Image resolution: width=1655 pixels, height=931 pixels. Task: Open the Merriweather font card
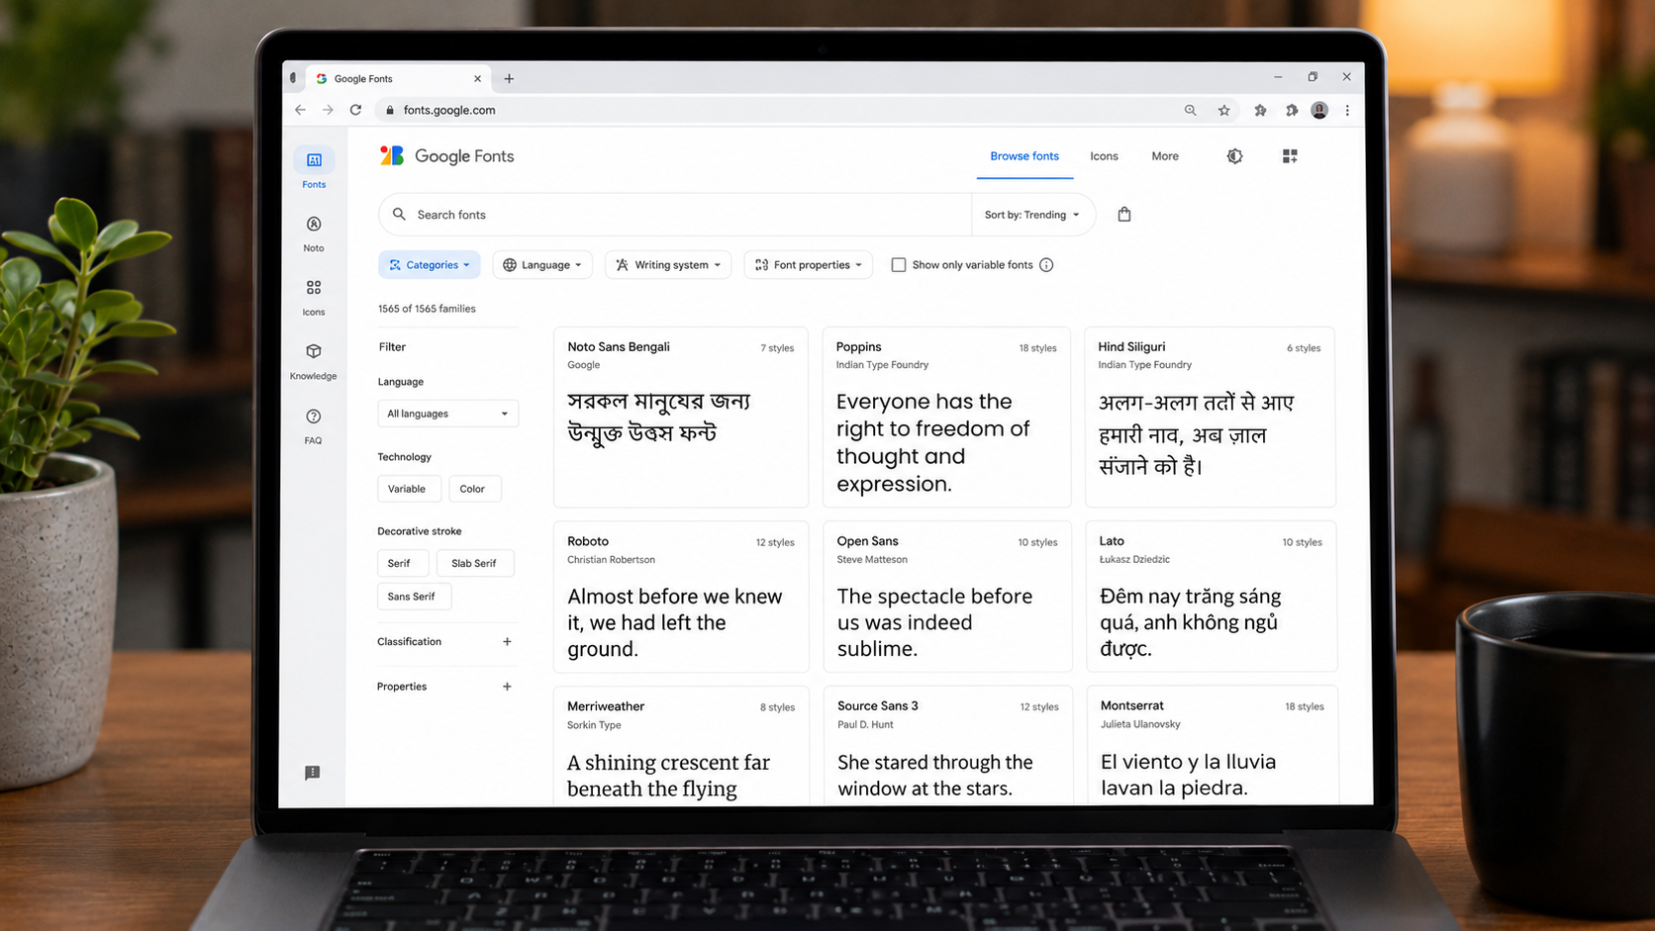(681, 746)
